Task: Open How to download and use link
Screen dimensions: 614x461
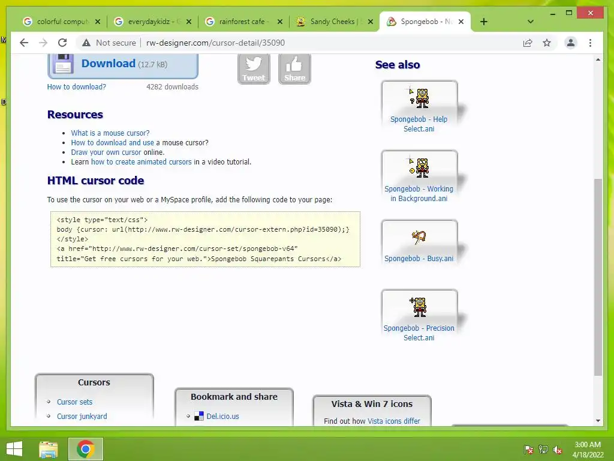Action: pyautogui.click(x=112, y=143)
